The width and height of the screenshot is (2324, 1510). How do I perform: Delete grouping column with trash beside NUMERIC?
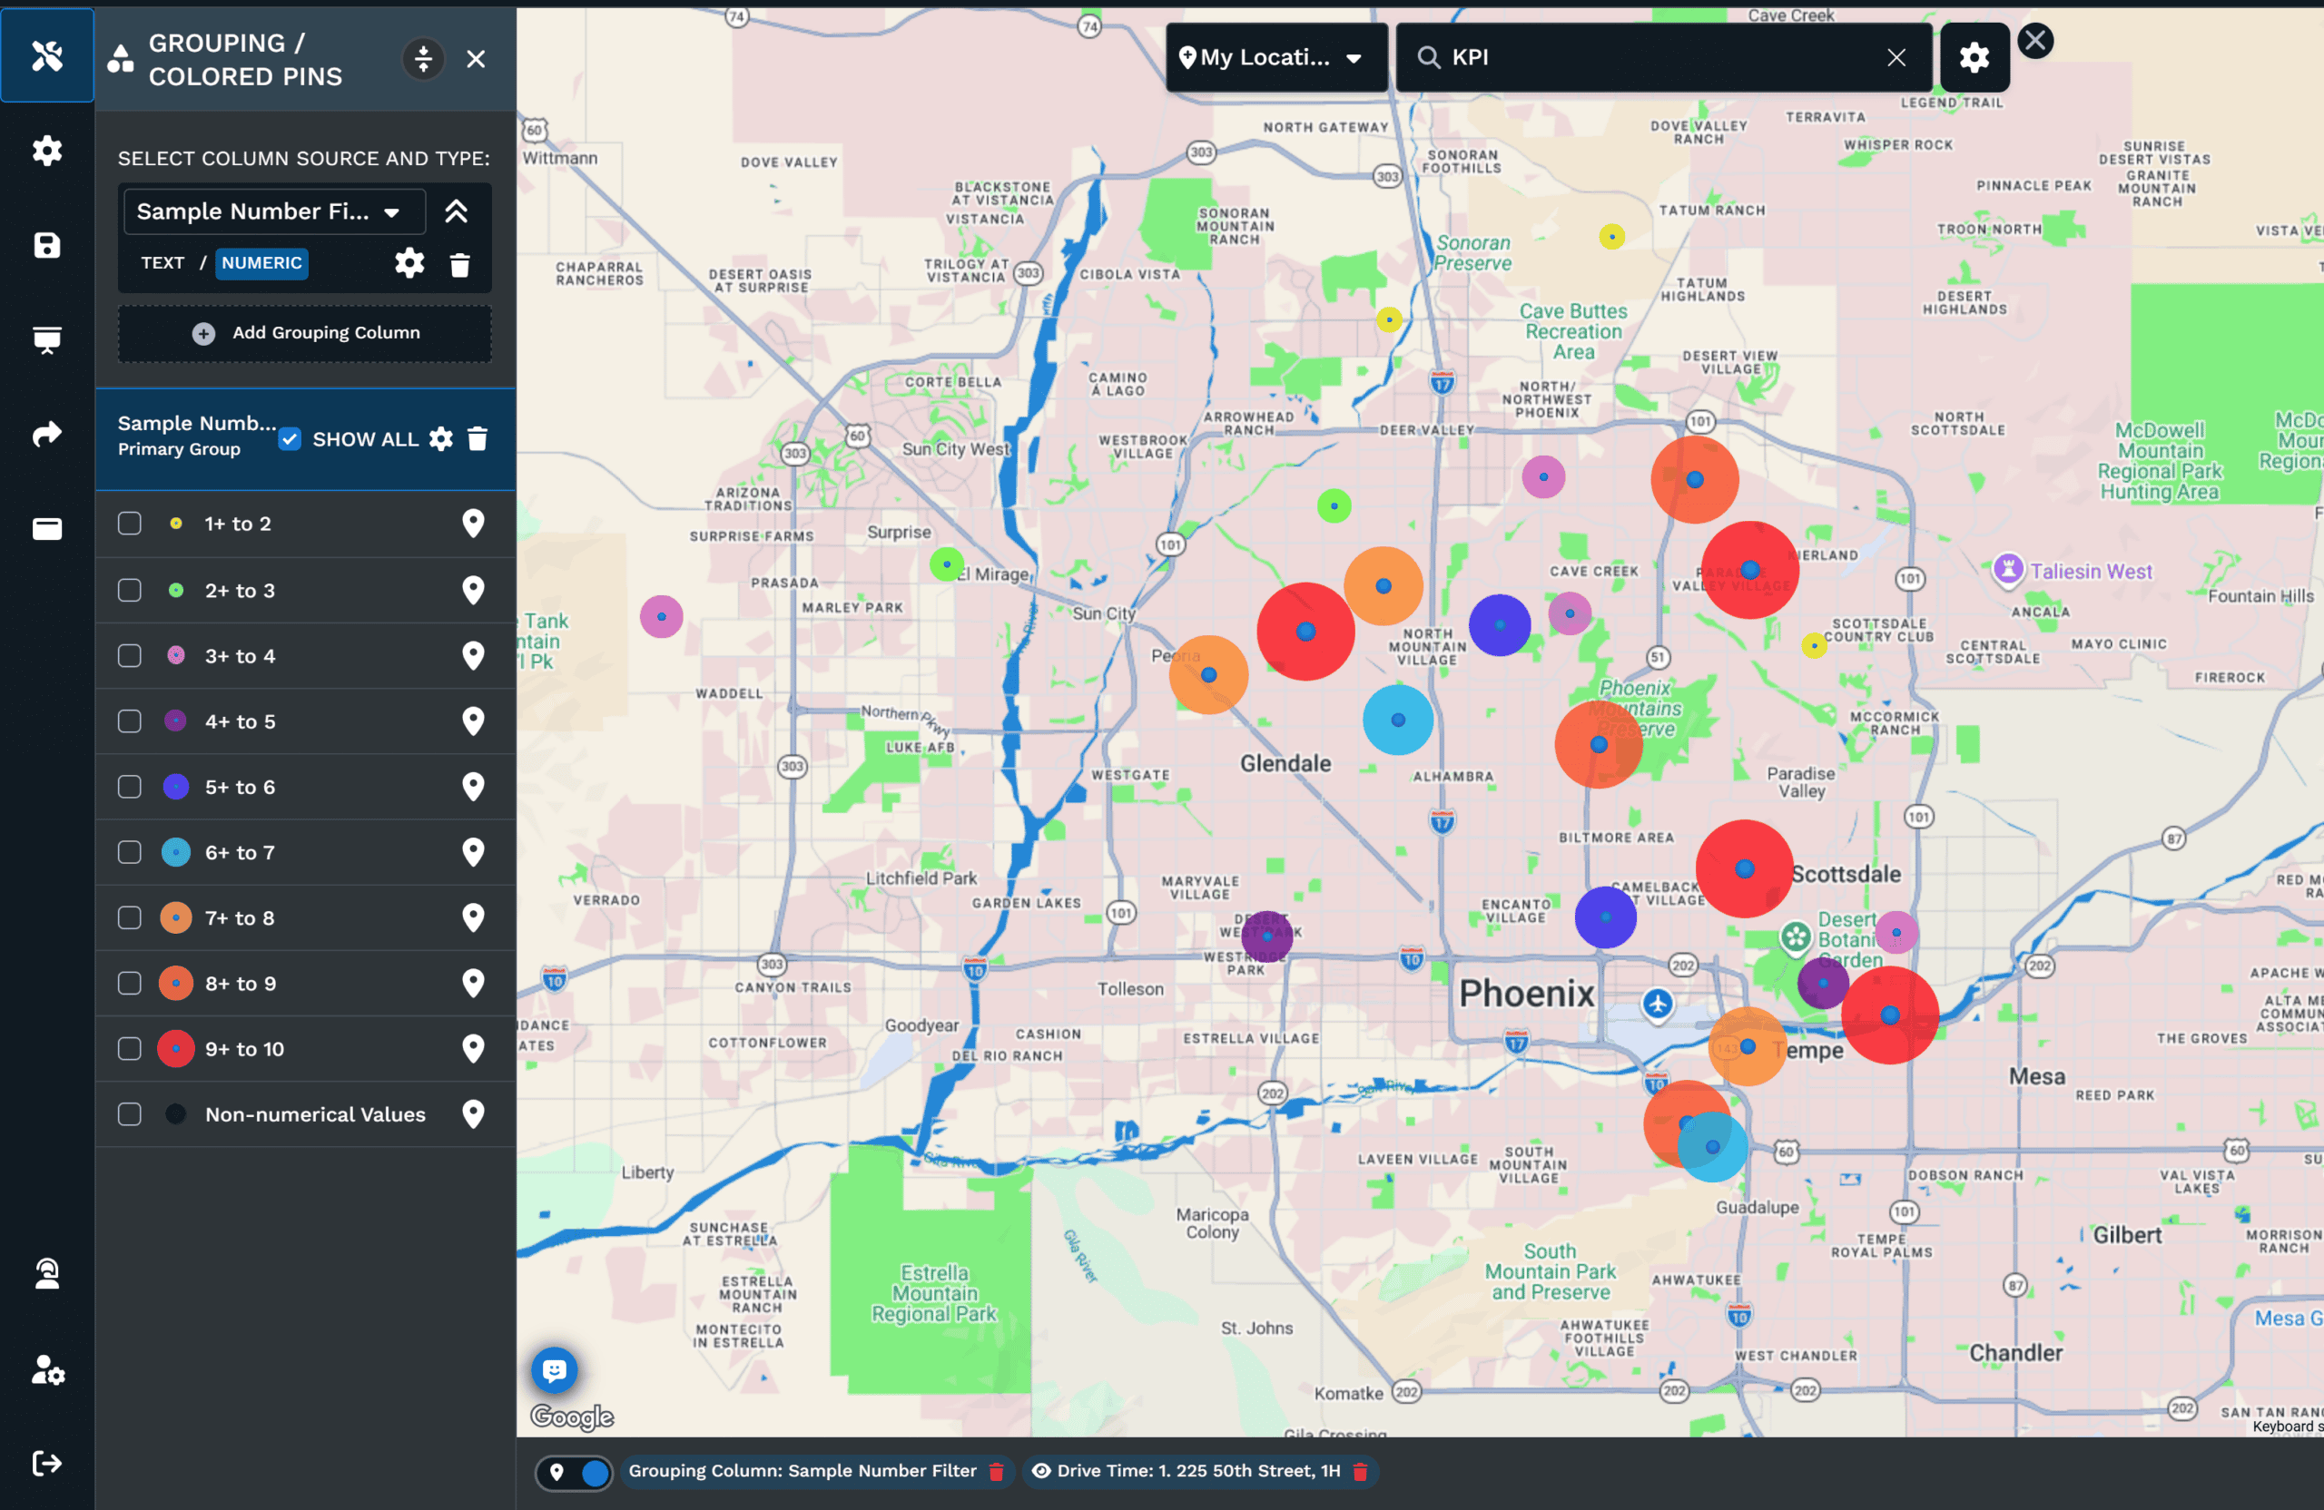[460, 263]
